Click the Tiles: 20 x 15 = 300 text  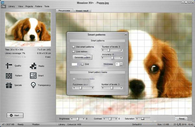click(14, 49)
